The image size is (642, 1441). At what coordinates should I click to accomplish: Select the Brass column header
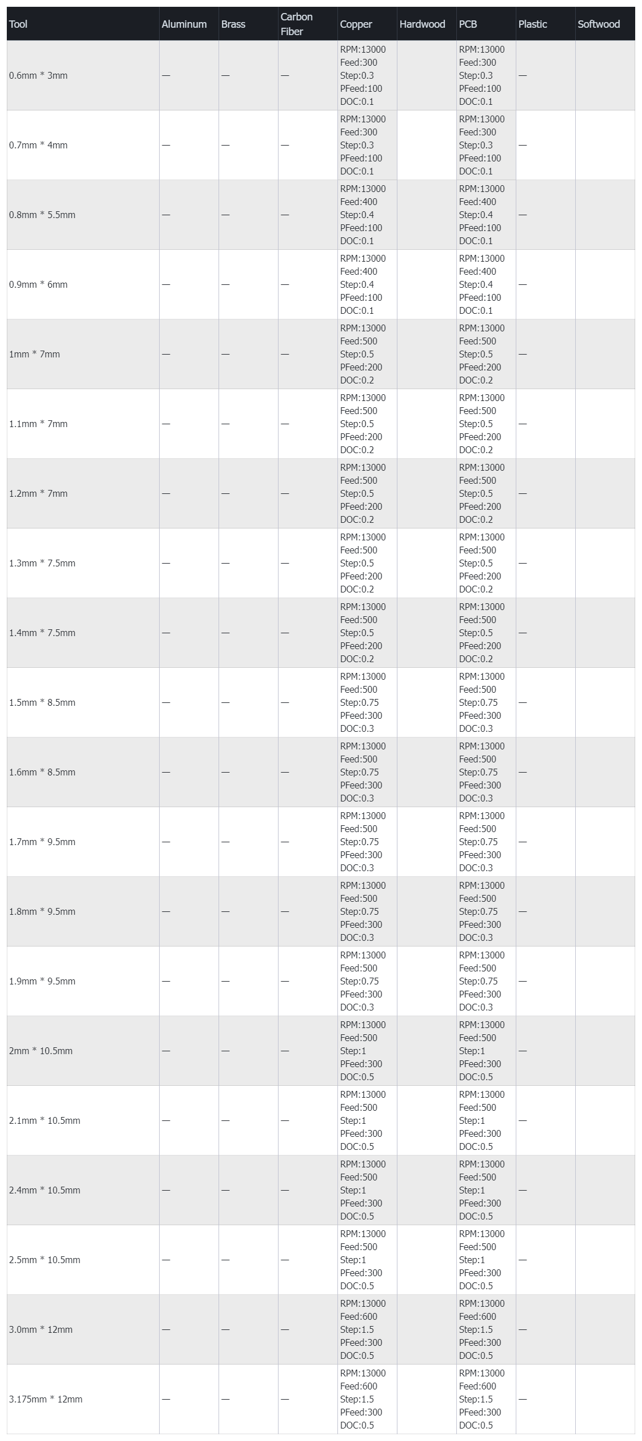coord(233,24)
